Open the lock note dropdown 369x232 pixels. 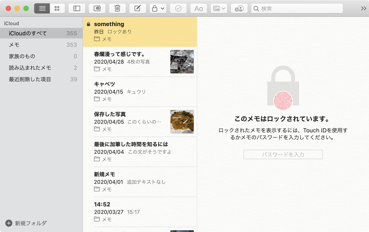(x=158, y=8)
